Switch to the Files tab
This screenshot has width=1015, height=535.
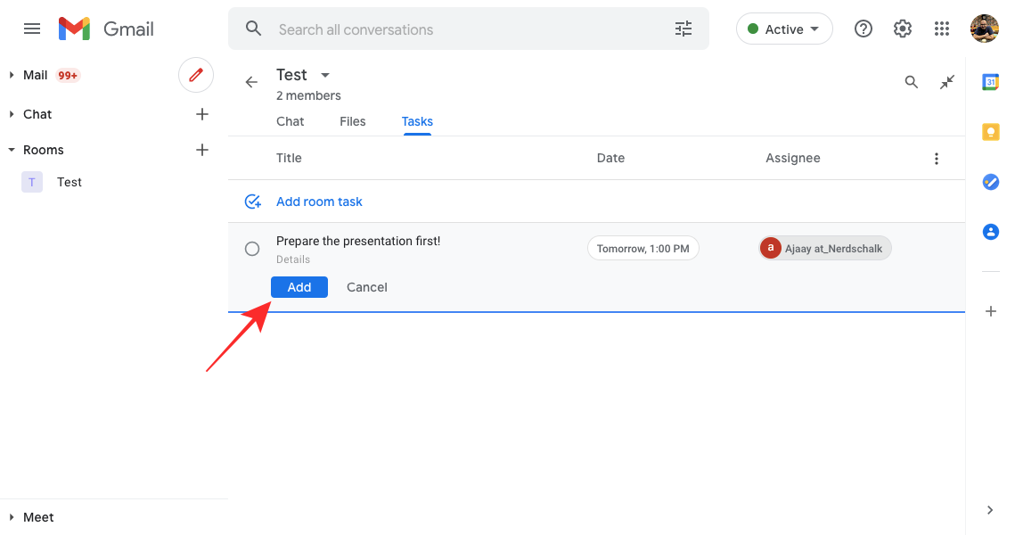353,121
